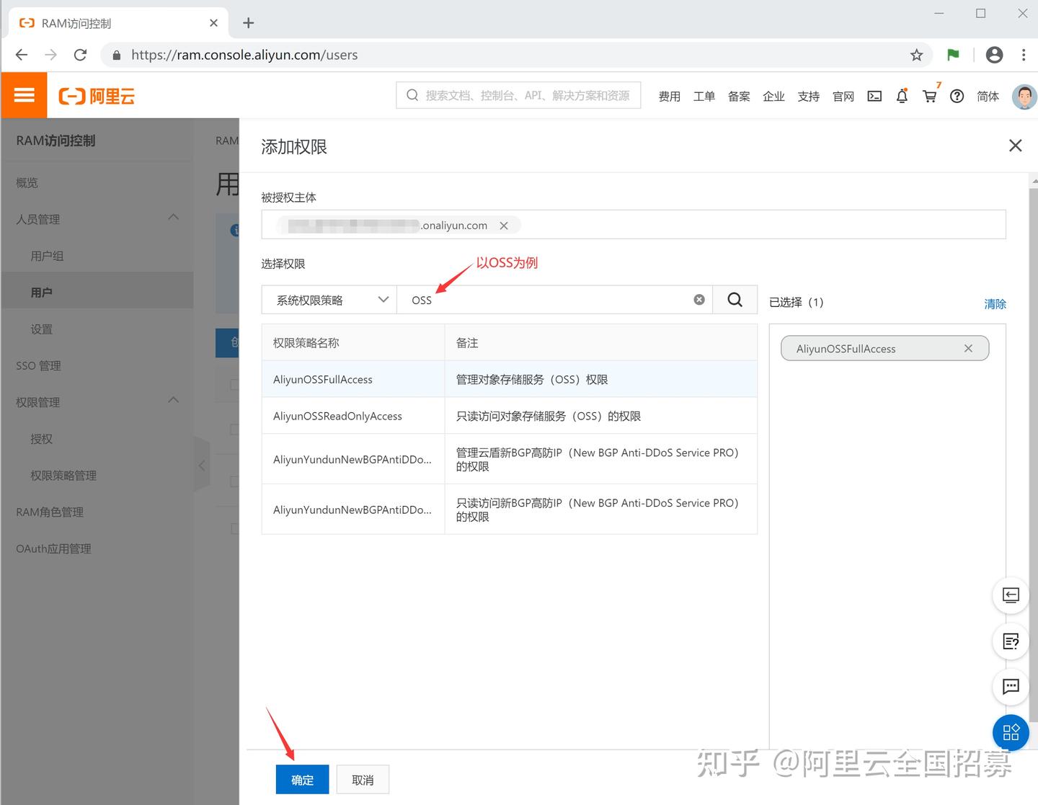The image size is (1038, 805).
Task: Click the 清除 clear link
Action: point(995,303)
